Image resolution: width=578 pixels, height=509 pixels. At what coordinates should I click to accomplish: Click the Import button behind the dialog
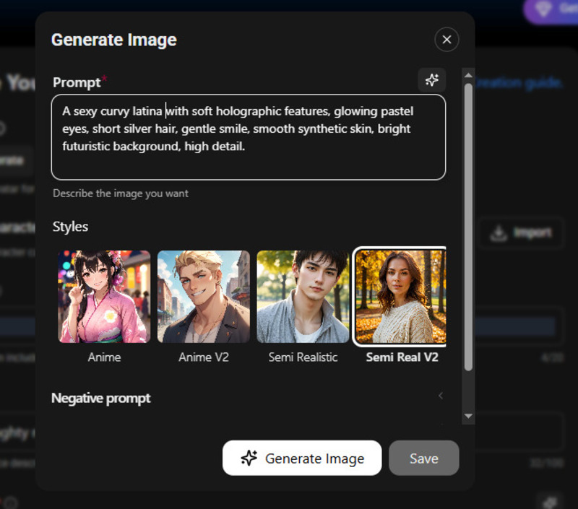click(520, 233)
